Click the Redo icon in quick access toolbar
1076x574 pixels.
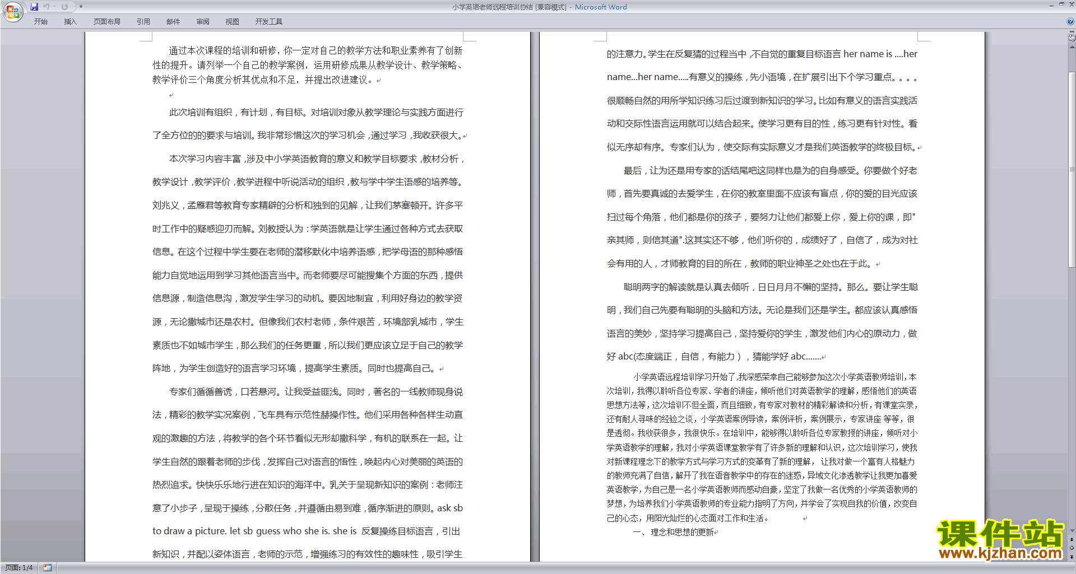64,7
